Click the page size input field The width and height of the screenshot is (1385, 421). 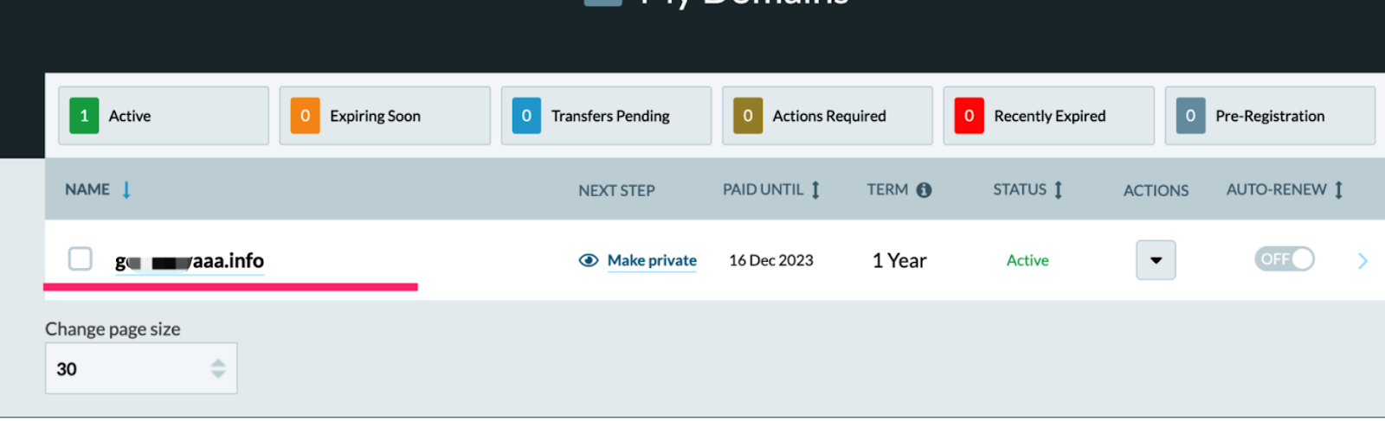click(x=141, y=368)
